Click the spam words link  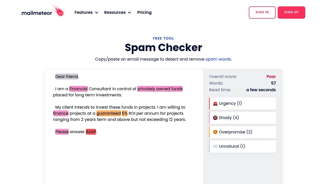(218, 59)
